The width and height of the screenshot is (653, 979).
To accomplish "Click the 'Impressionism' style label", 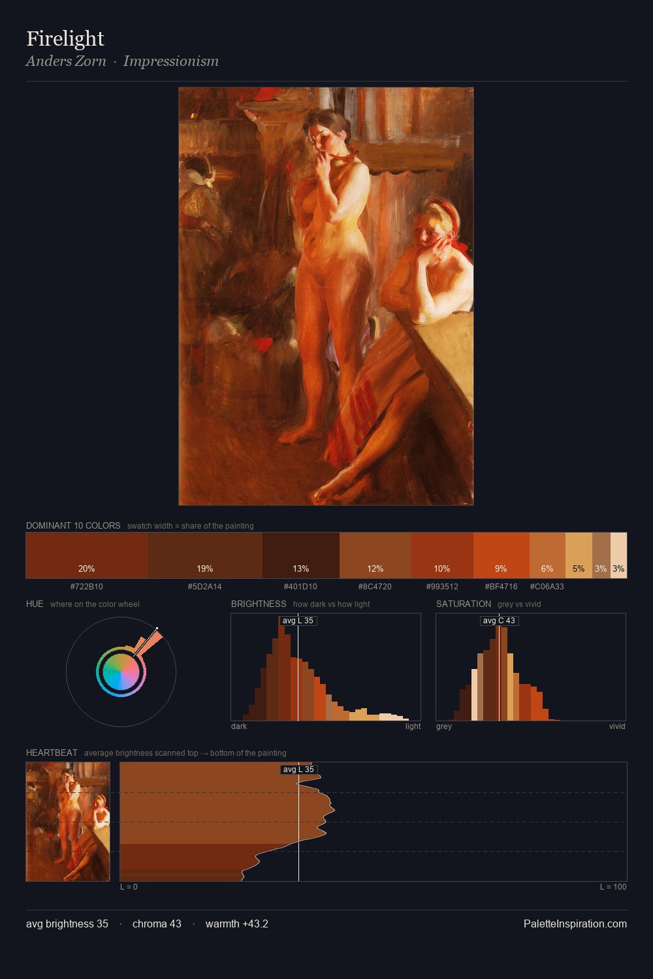I will pos(171,61).
